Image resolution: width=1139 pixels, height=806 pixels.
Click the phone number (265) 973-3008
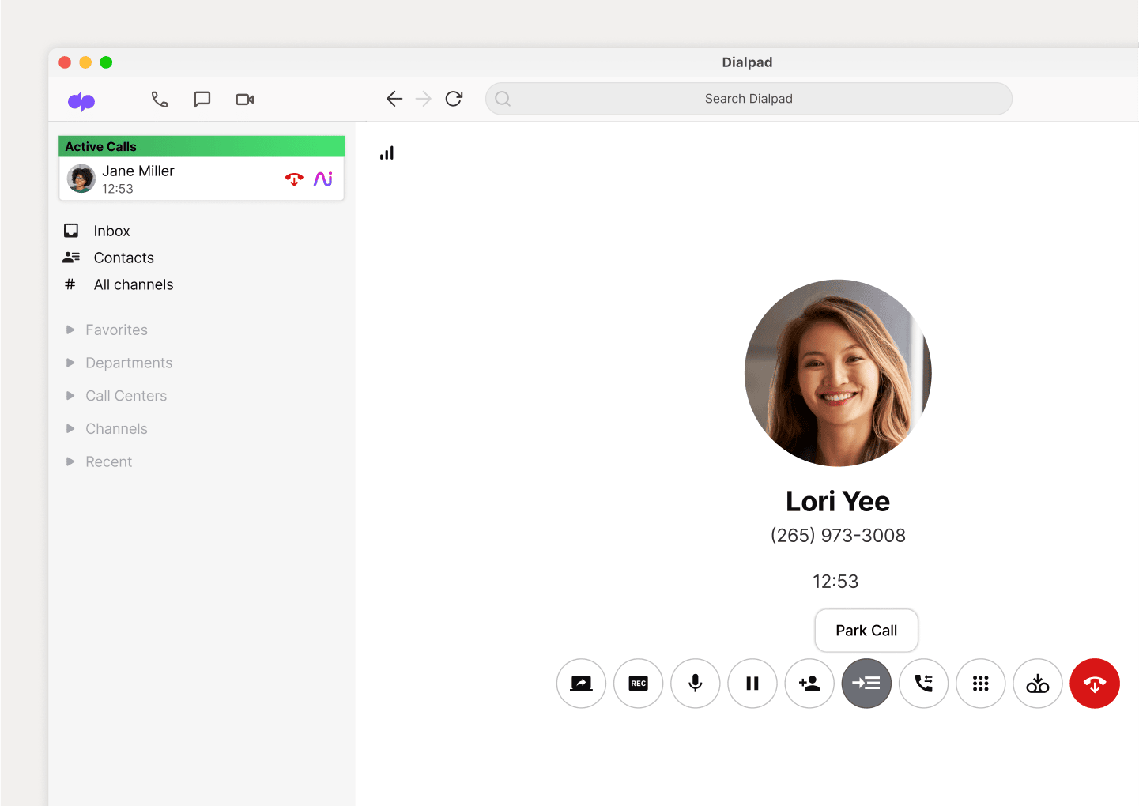coord(838,536)
